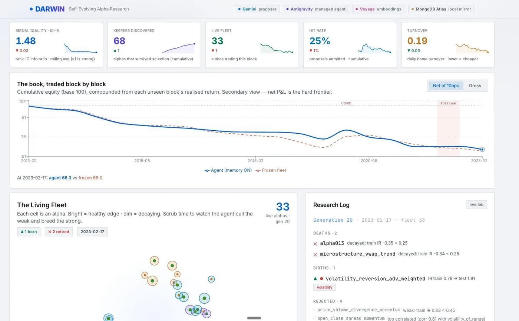Viewport: 519px width, 321px height.
Task: Open the Live Fleet sparkline chart
Action: [276, 48]
